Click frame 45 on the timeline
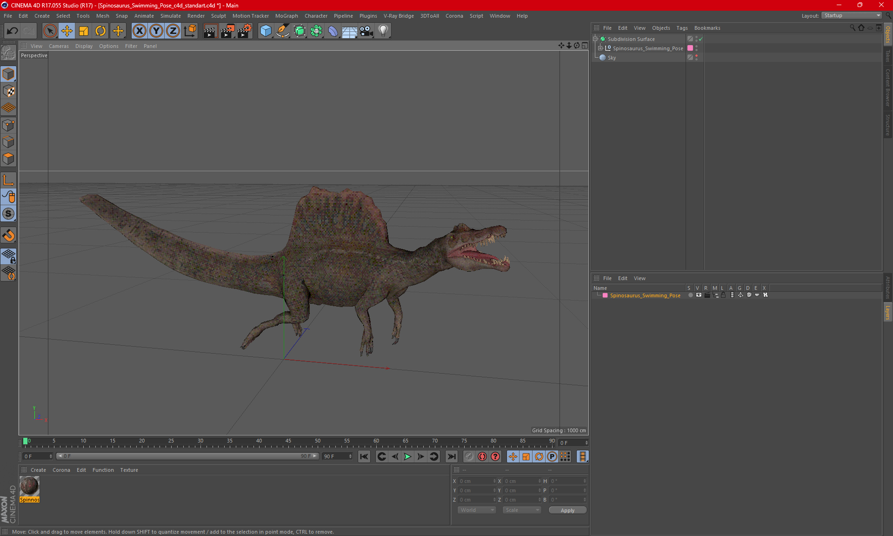Image resolution: width=893 pixels, height=536 pixels. [288, 442]
